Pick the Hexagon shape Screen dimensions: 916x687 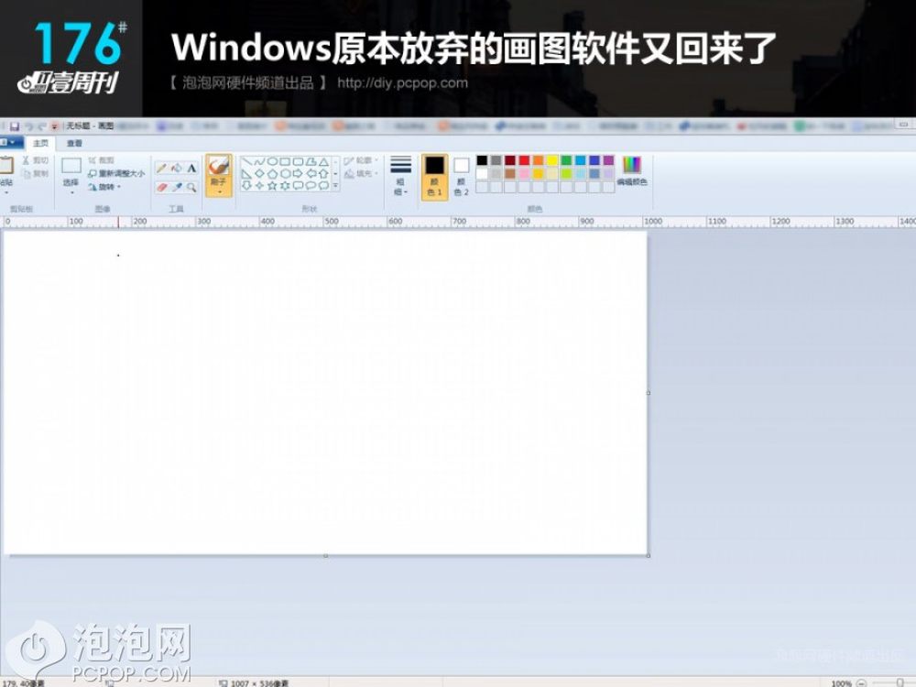[x=285, y=173]
